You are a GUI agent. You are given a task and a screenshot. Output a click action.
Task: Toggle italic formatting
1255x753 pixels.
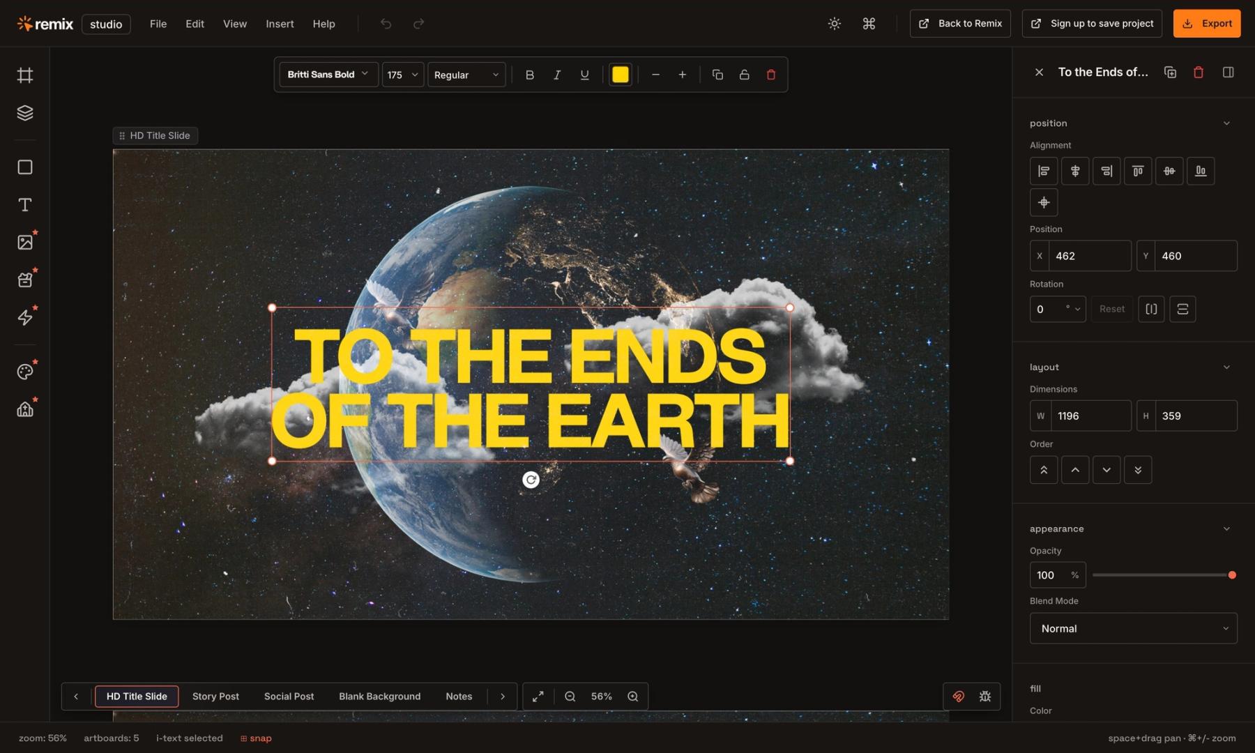click(x=557, y=75)
